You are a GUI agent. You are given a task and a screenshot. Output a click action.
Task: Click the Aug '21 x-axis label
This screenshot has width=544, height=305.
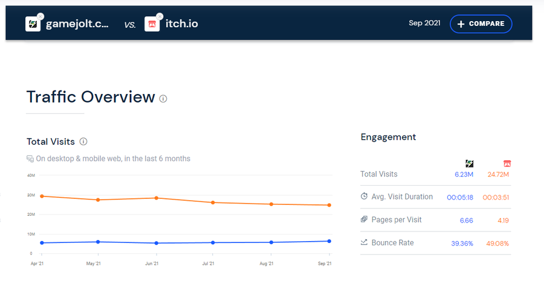267,263
